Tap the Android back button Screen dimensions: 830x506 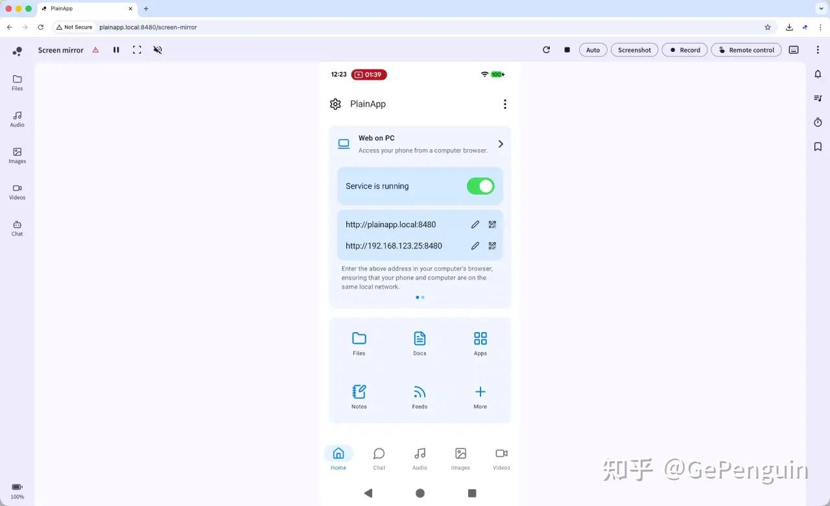[x=368, y=493]
